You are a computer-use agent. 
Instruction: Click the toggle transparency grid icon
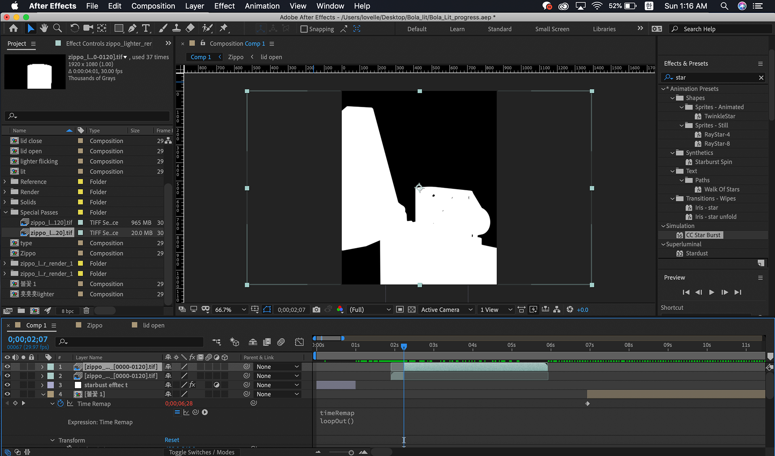tap(412, 310)
